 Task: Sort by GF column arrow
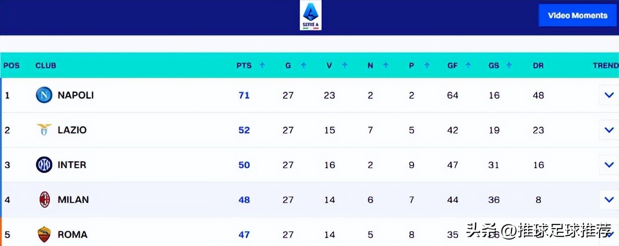click(468, 65)
